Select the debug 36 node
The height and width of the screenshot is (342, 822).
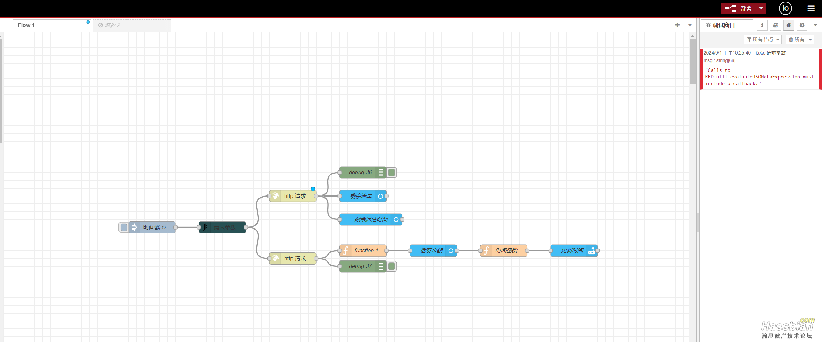[363, 173]
